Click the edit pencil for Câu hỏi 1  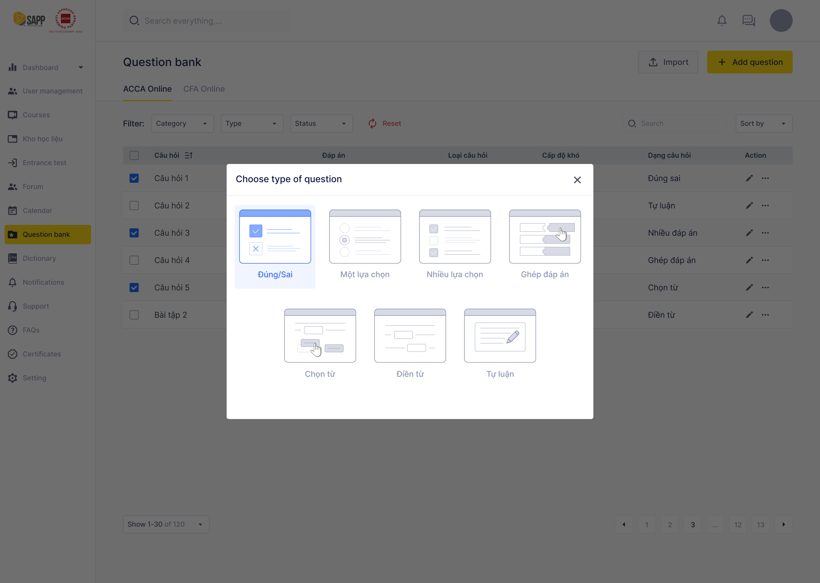tap(749, 178)
